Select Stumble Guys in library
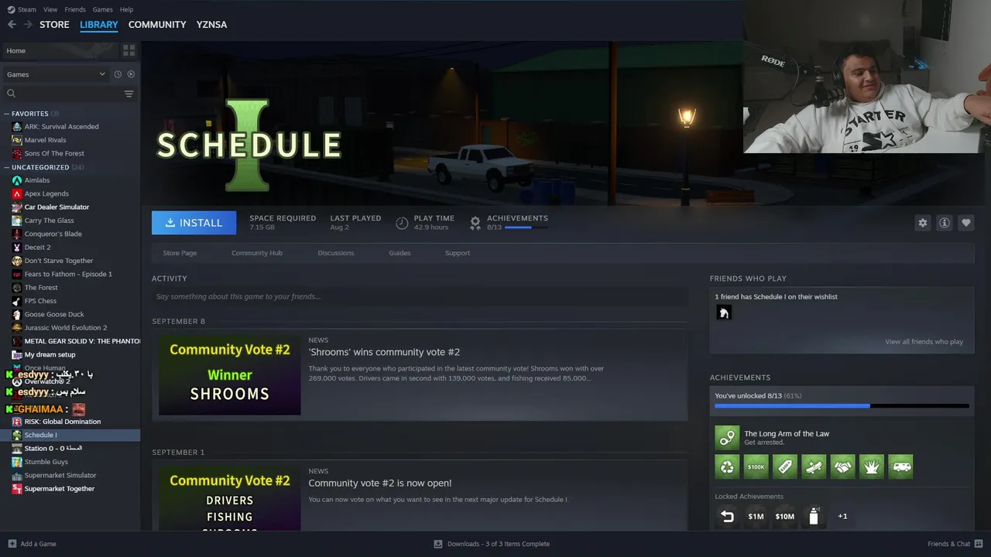 click(x=46, y=462)
